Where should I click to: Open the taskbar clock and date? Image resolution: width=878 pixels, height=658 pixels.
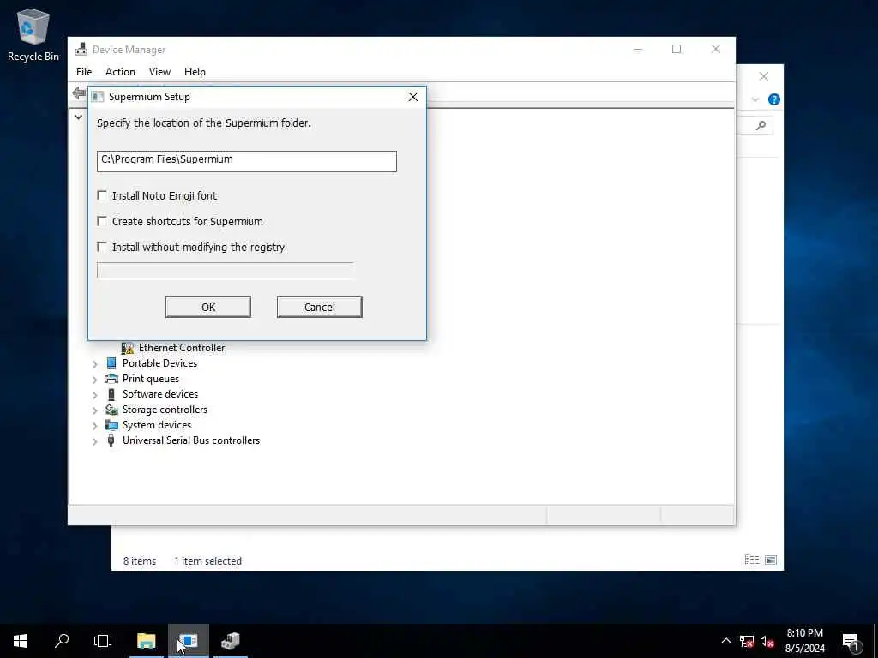[804, 641]
